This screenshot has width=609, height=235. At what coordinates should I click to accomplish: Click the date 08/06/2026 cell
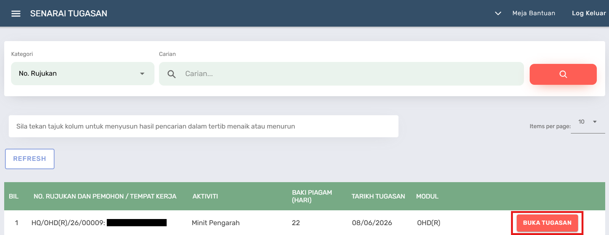click(372, 223)
